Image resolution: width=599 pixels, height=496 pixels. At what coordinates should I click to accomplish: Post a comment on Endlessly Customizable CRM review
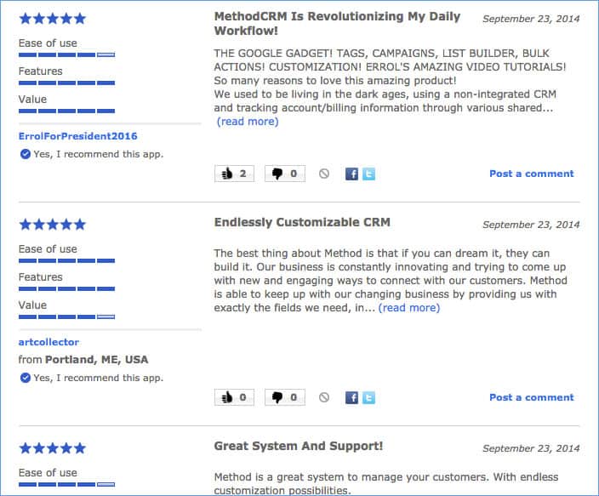[x=532, y=397]
